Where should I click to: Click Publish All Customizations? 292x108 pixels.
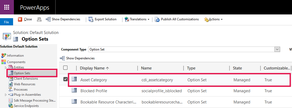tap(180, 19)
